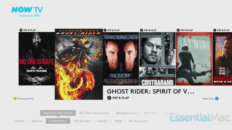Screen dimensions: 232x130
Task: Click the pound icon above Haywire poster
Action: pyautogui.click(x=178, y=30)
